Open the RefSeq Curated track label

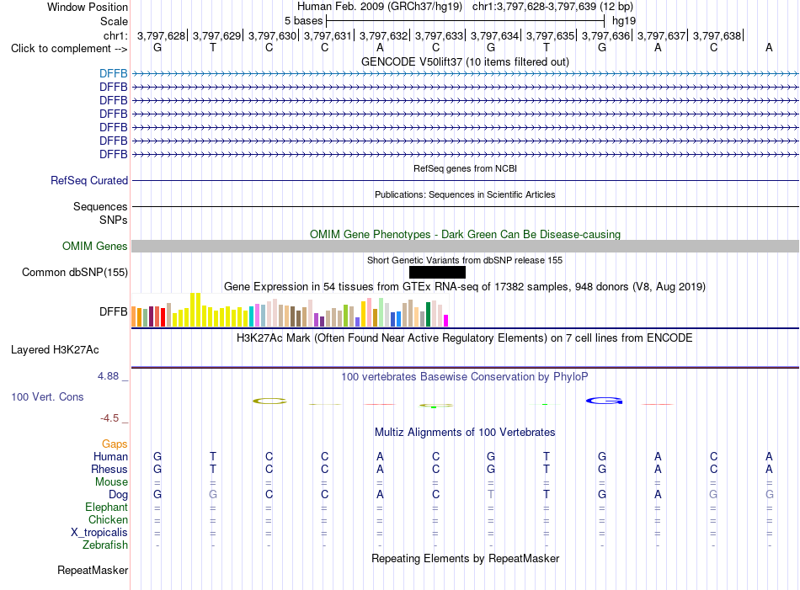coord(89,180)
